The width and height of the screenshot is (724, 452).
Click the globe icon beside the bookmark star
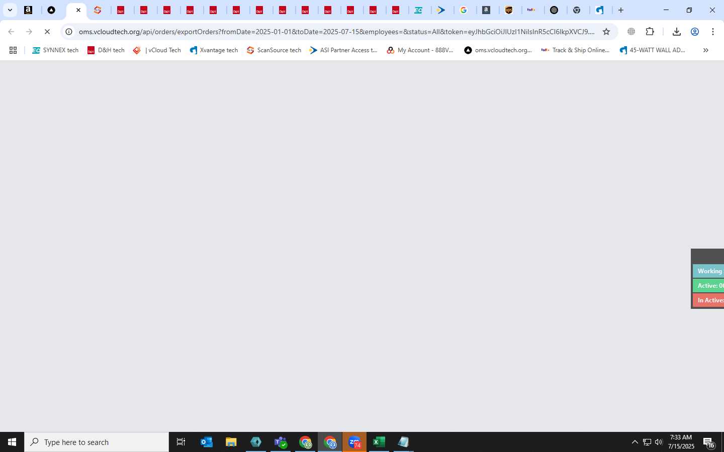pos(631,32)
